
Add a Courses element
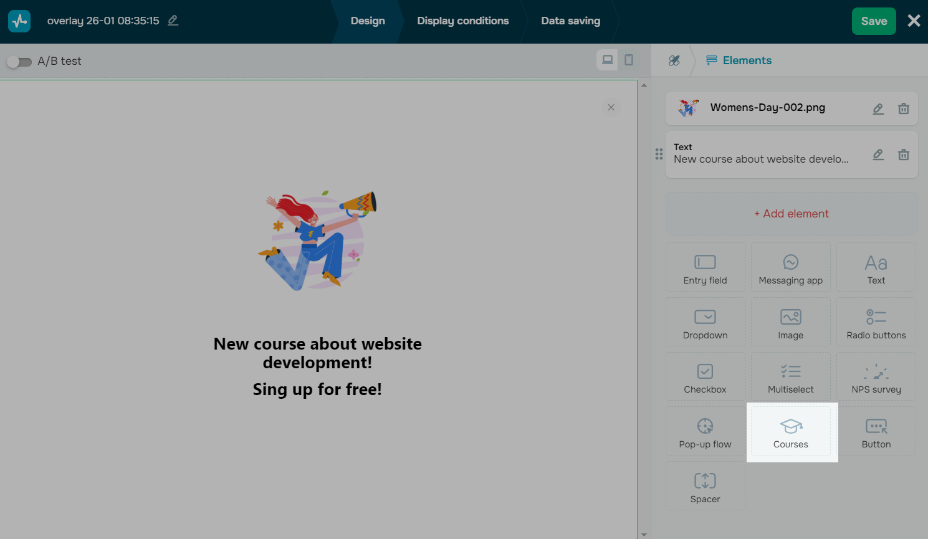click(x=791, y=431)
